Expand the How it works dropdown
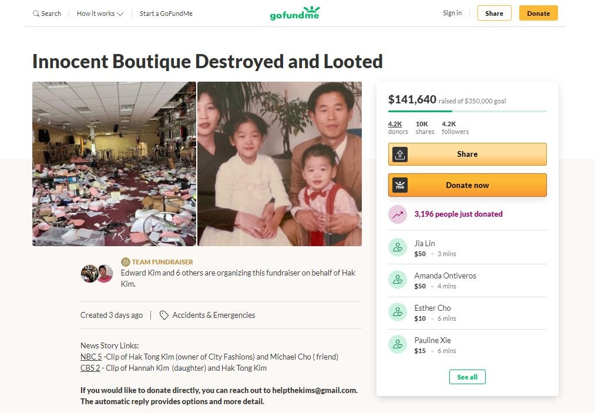This screenshot has width=595, height=413. 100,14
